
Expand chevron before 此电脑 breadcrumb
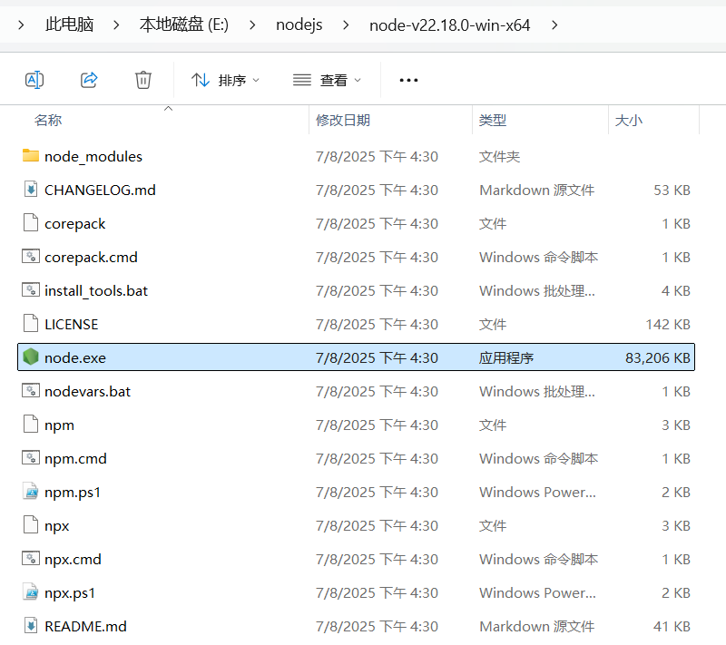click(21, 24)
